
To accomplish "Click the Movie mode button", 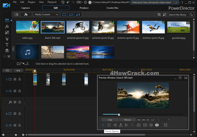I will click(127, 120).
